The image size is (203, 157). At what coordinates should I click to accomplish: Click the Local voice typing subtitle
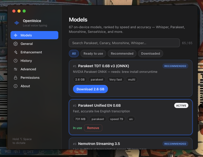pos(35,25)
